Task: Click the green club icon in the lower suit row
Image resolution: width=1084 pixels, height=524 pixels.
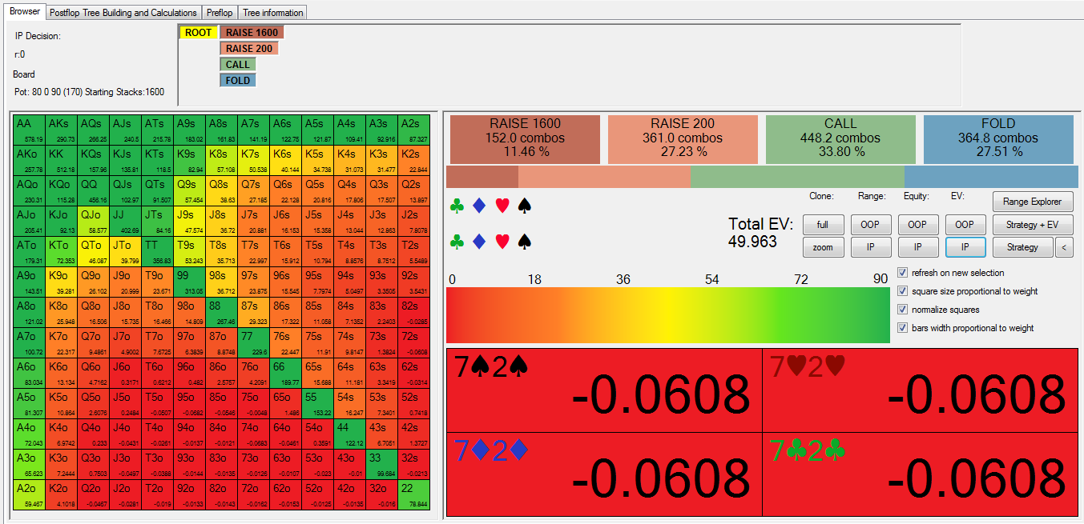Action: (x=457, y=241)
